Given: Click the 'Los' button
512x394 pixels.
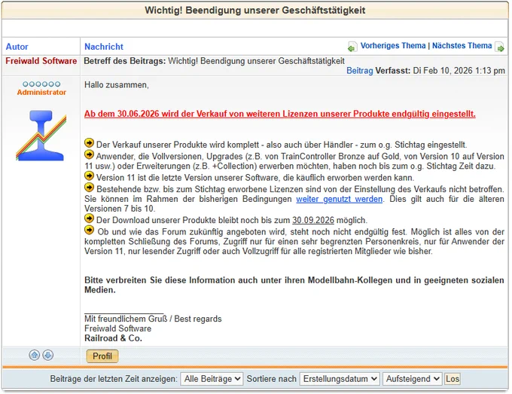Looking at the screenshot, I should click(453, 379).
